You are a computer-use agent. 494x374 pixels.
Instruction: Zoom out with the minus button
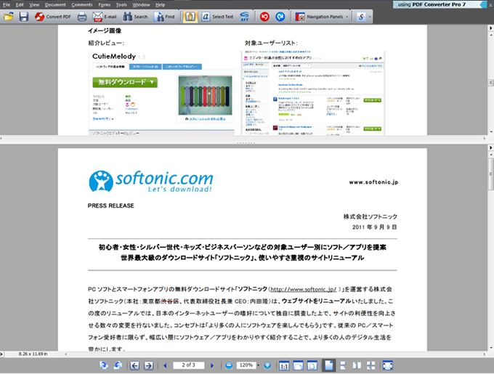click(229, 365)
